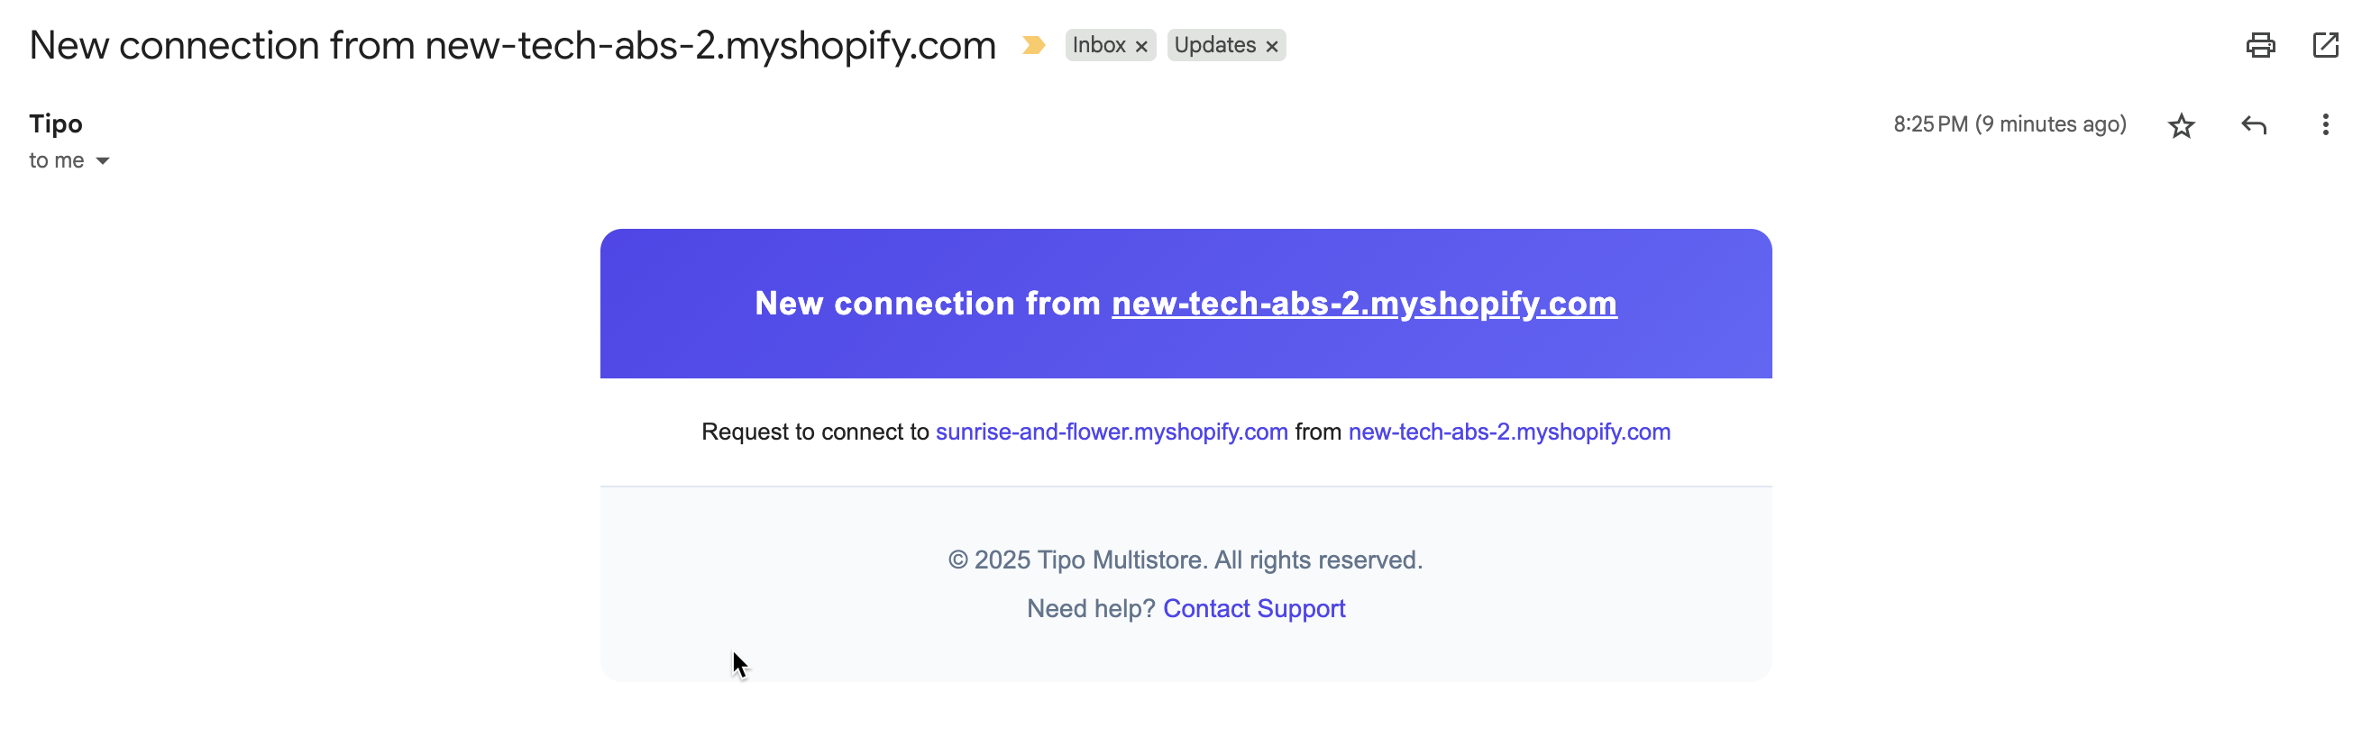Open the sunrise-and-flower.myshopify.com link
The image size is (2371, 746).
[x=1111, y=432]
